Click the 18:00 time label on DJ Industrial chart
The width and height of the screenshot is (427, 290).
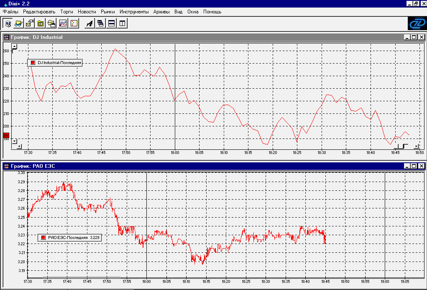coord(175,153)
